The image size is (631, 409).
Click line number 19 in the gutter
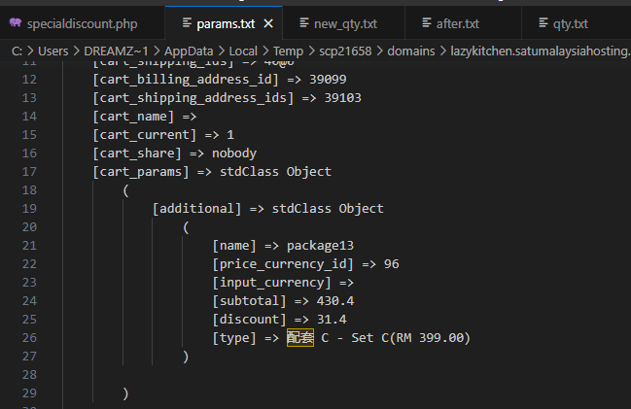pos(28,208)
